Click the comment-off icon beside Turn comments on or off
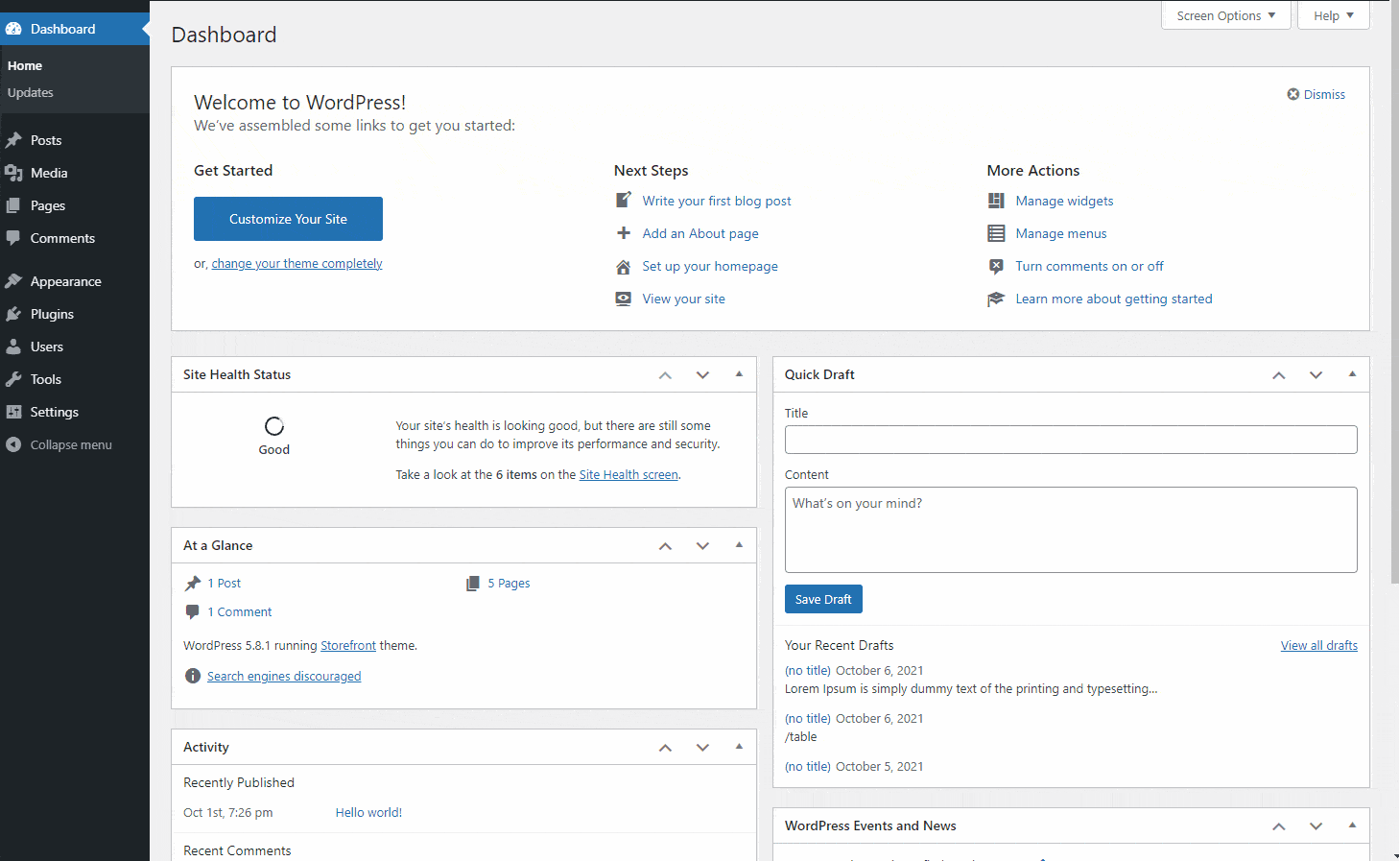This screenshot has width=1399, height=861. click(x=996, y=266)
